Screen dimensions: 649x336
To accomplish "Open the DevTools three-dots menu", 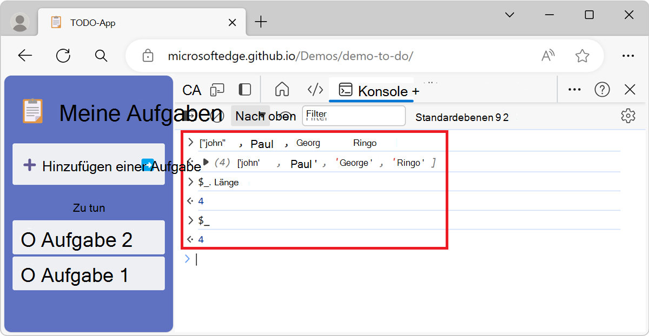I will (x=574, y=90).
